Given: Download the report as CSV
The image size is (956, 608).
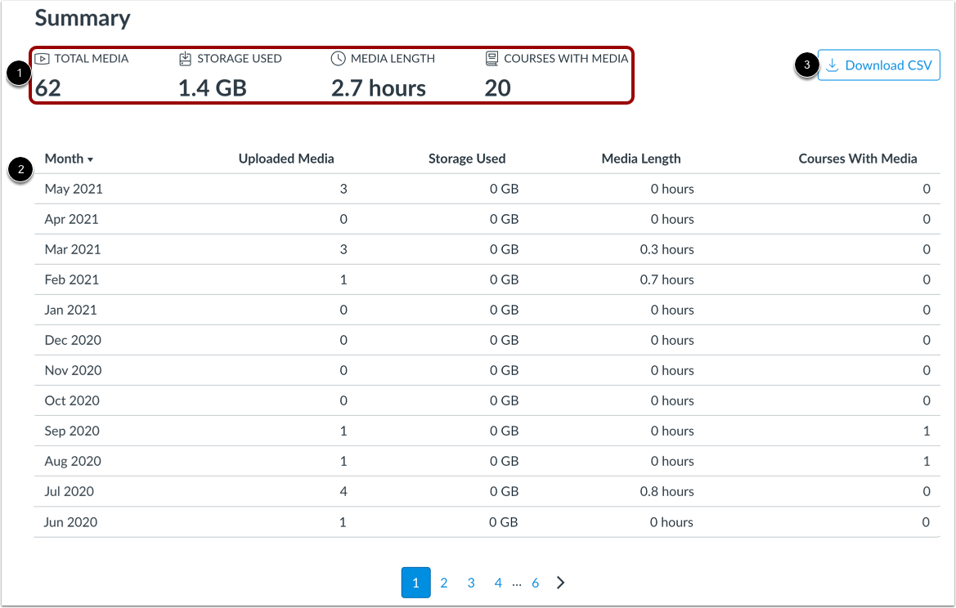Looking at the screenshot, I should [878, 65].
